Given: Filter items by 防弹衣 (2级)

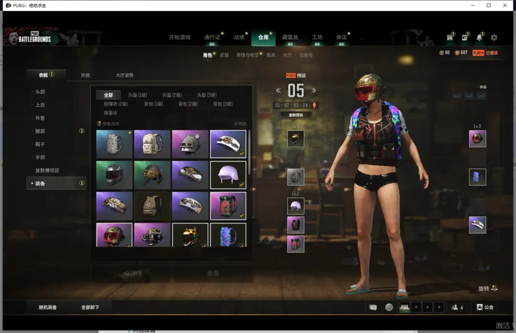Looking at the screenshot, I should pyautogui.click(x=116, y=104).
